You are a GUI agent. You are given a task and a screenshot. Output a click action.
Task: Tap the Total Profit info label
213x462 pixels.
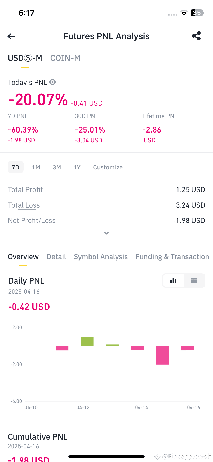[25, 190]
